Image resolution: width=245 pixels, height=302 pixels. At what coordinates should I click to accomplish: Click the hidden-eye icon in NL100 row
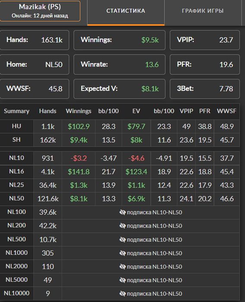123,212
